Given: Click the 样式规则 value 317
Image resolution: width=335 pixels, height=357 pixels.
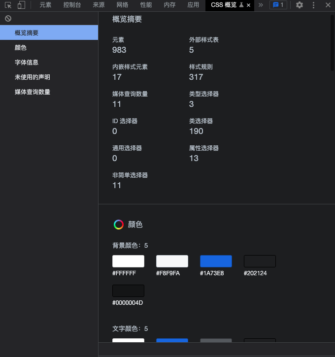Looking at the screenshot, I should (196, 77).
